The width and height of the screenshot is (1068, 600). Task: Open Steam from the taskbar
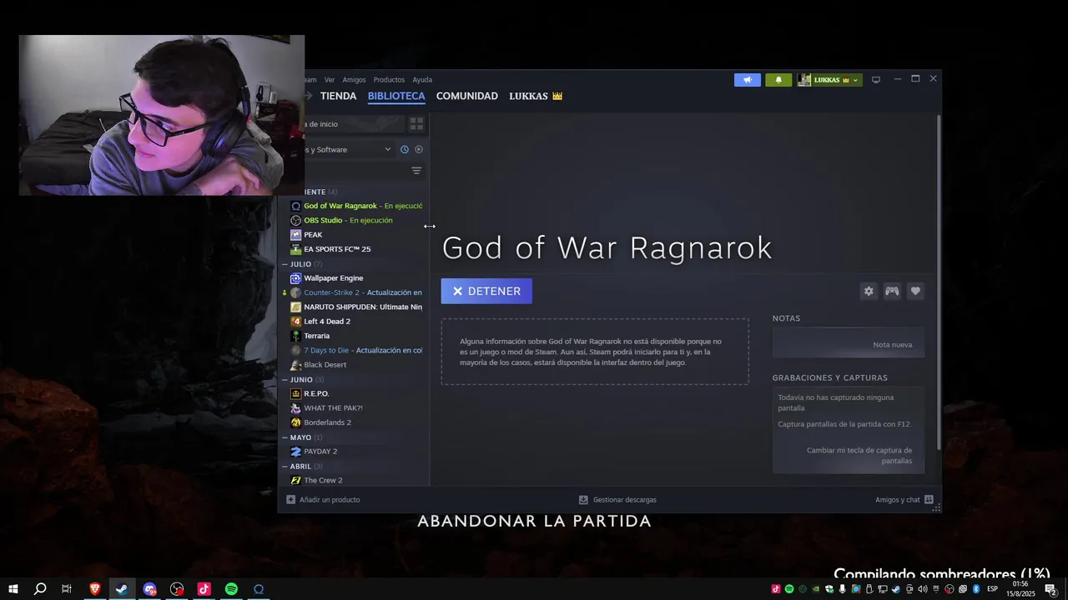point(122,589)
